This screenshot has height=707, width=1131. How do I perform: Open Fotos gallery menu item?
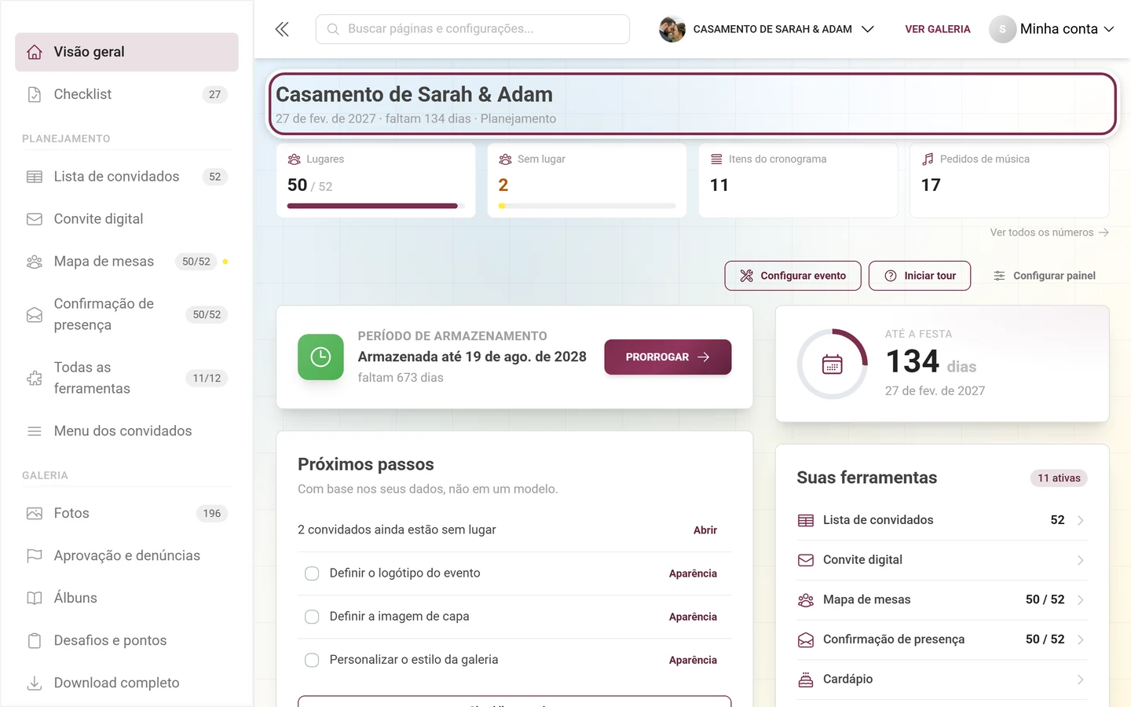[126, 513]
